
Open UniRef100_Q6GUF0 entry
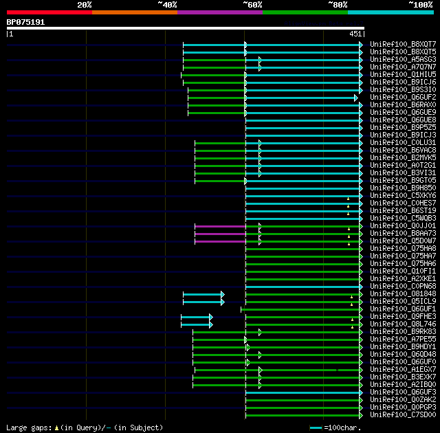pos(403,362)
